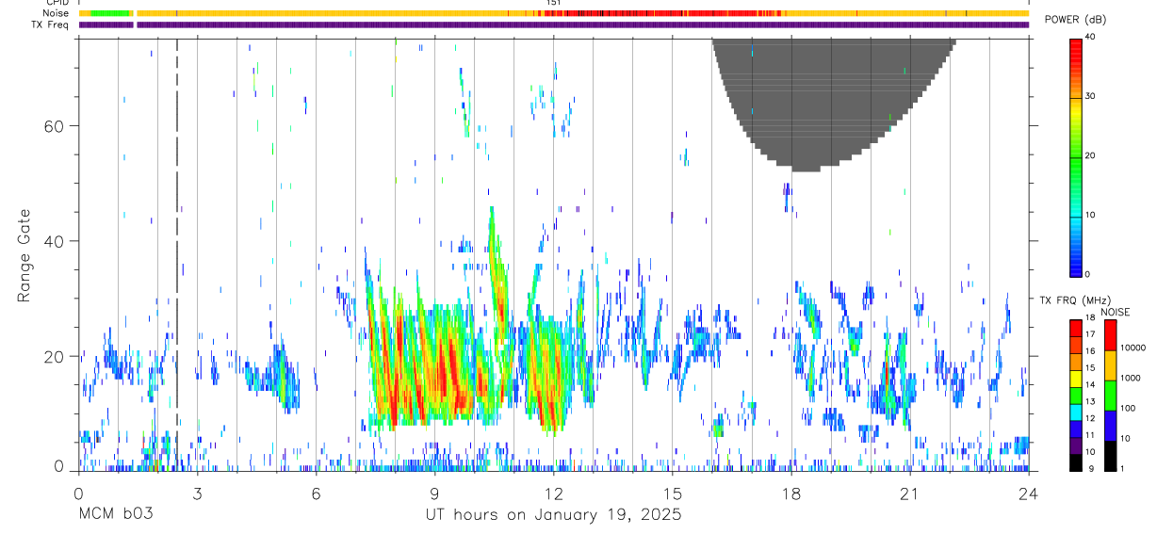Click the x-axis tick label '12'
1157x534 pixels.
(x=554, y=493)
